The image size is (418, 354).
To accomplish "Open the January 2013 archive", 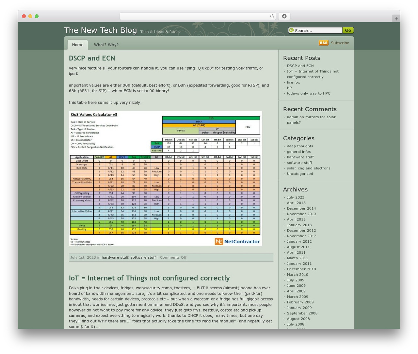I will pyautogui.click(x=299, y=225).
